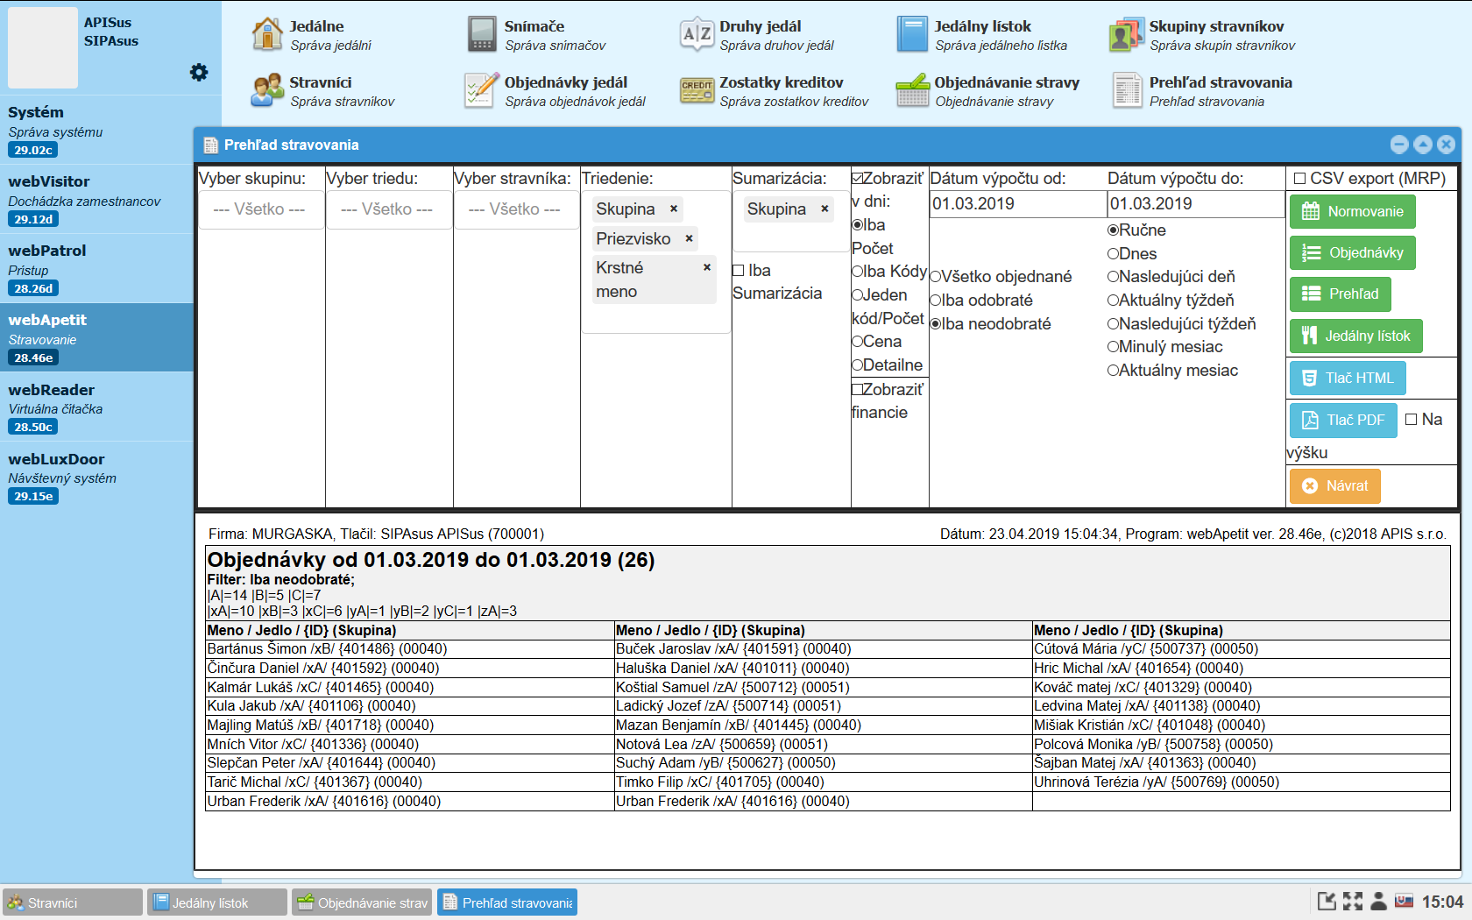Switch to Jedálny lístok taskbar tab

[x=217, y=902]
